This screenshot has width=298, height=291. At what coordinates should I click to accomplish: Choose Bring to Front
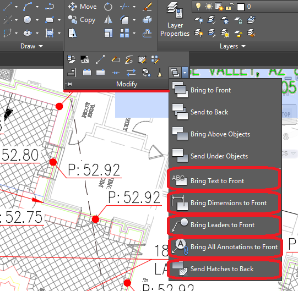[x=225, y=90]
